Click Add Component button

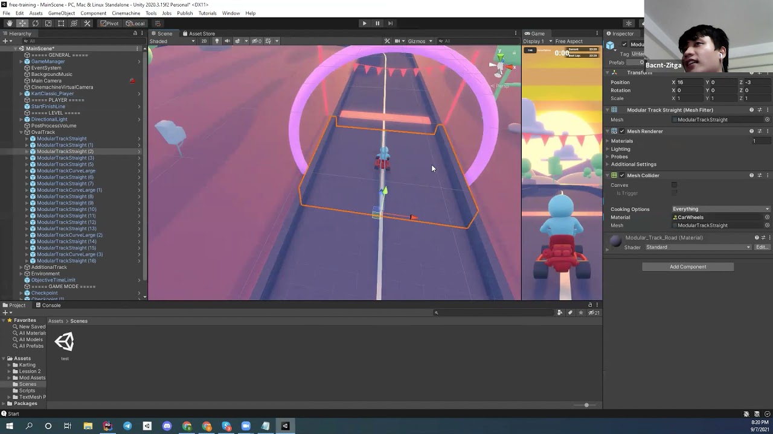[x=688, y=266]
